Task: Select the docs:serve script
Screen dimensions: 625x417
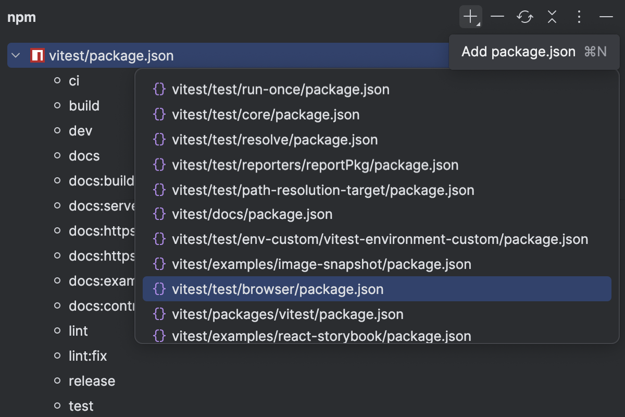Action: (x=99, y=206)
